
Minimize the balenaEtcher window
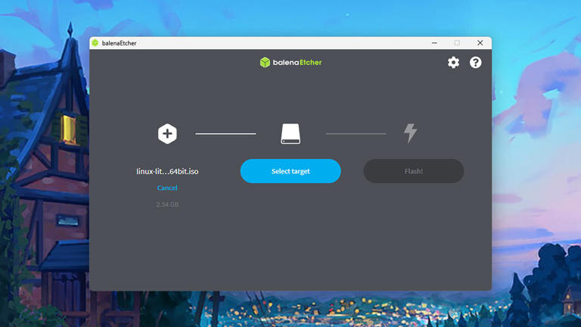[434, 43]
